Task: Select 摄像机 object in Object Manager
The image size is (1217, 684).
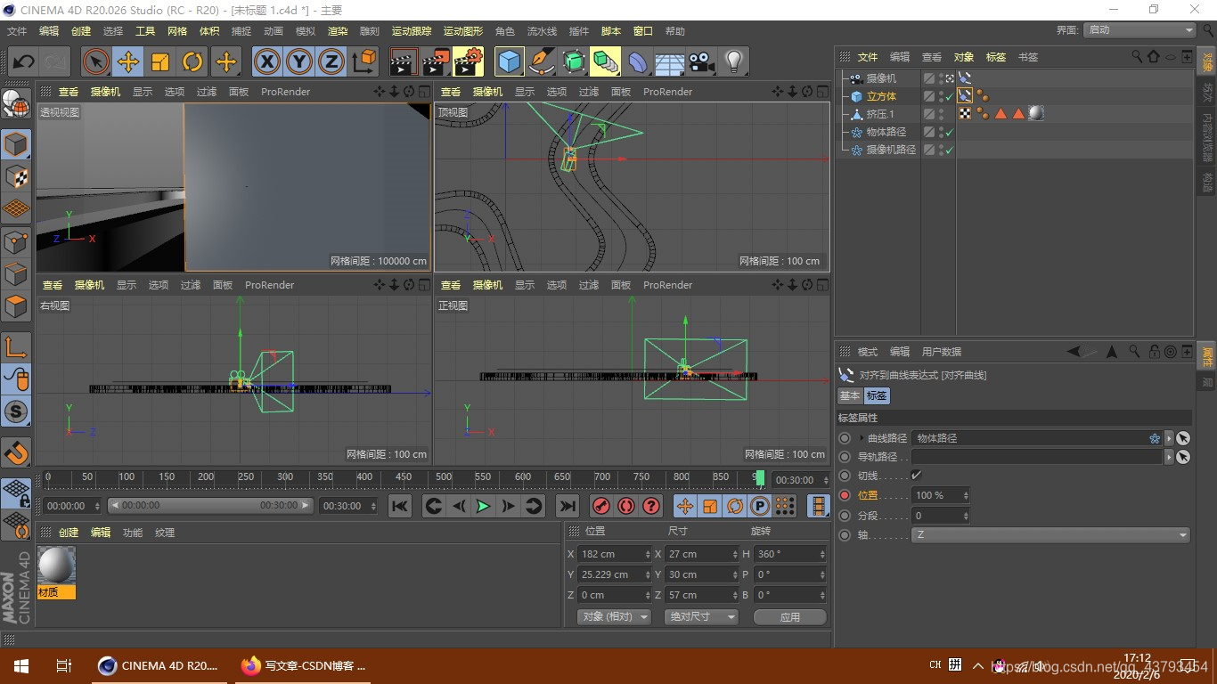Action: point(881,78)
